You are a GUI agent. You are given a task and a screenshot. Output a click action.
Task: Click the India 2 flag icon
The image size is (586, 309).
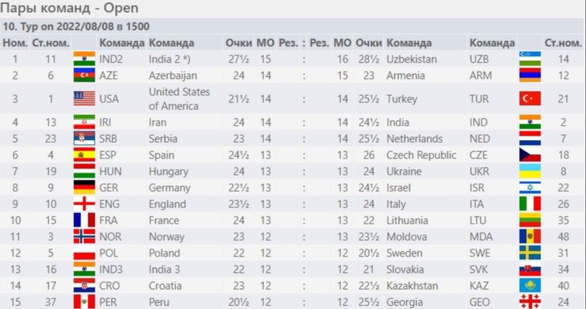(84, 59)
